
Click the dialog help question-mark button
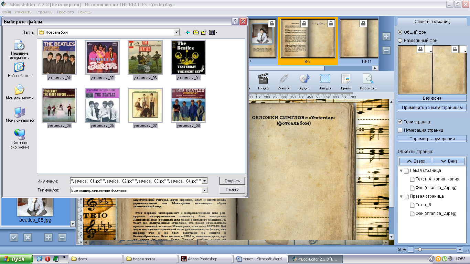click(x=235, y=22)
